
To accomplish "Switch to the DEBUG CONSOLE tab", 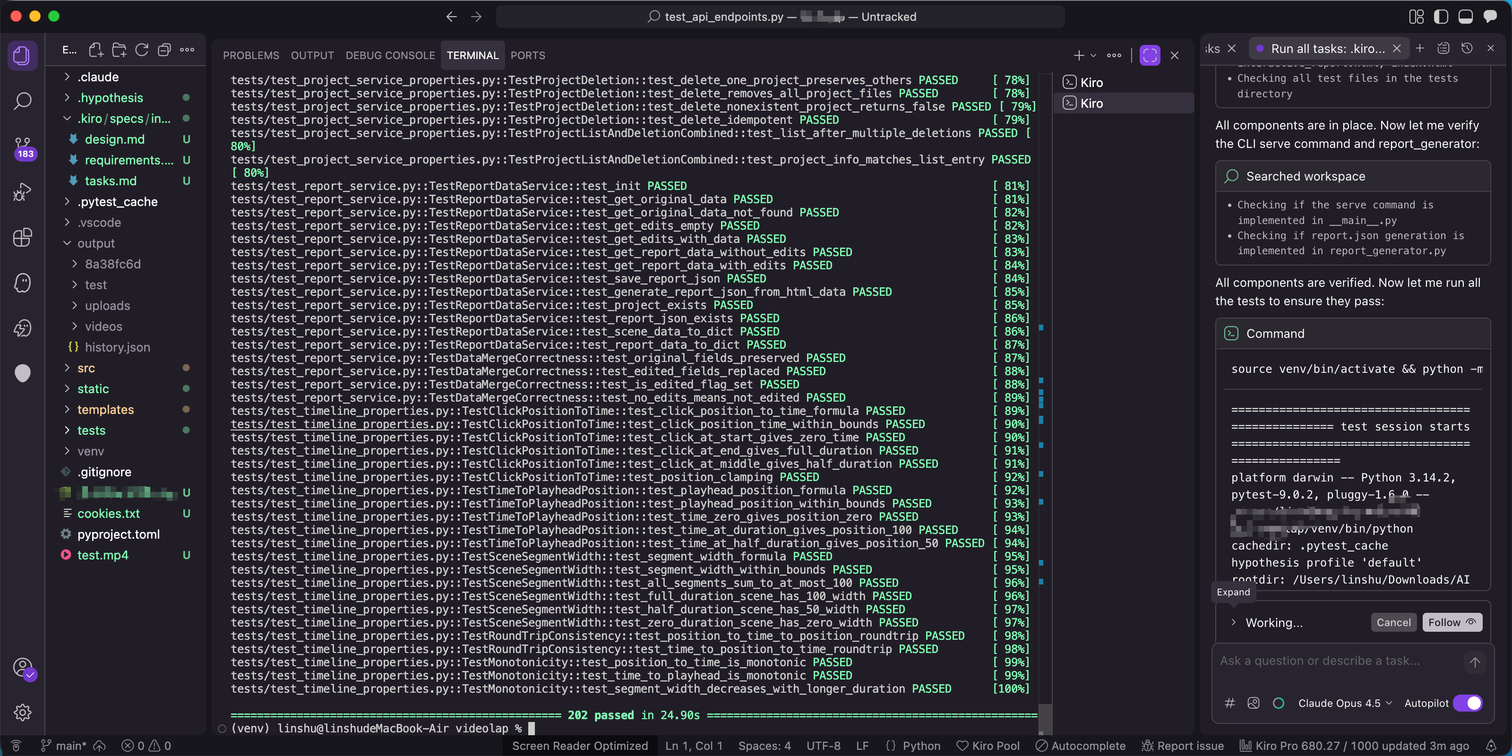I will (x=390, y=55).
